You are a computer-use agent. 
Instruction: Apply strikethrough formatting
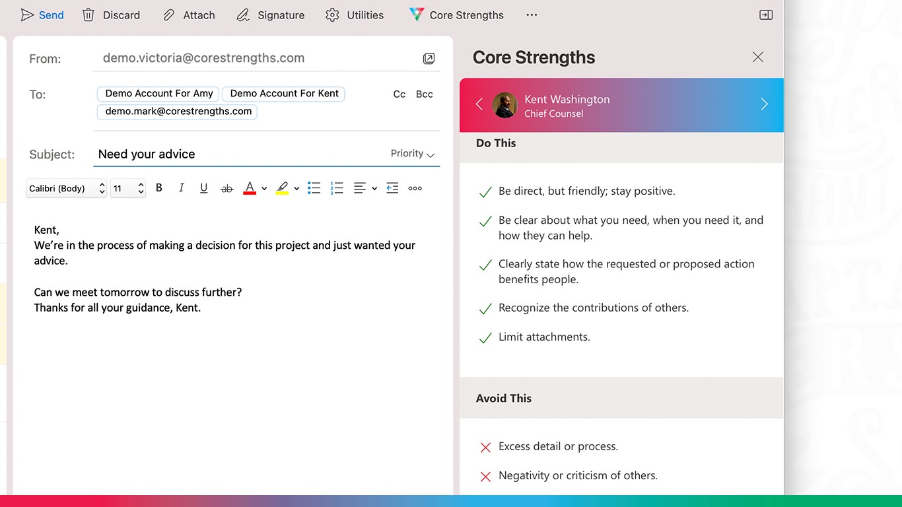(x=226, y=189)
